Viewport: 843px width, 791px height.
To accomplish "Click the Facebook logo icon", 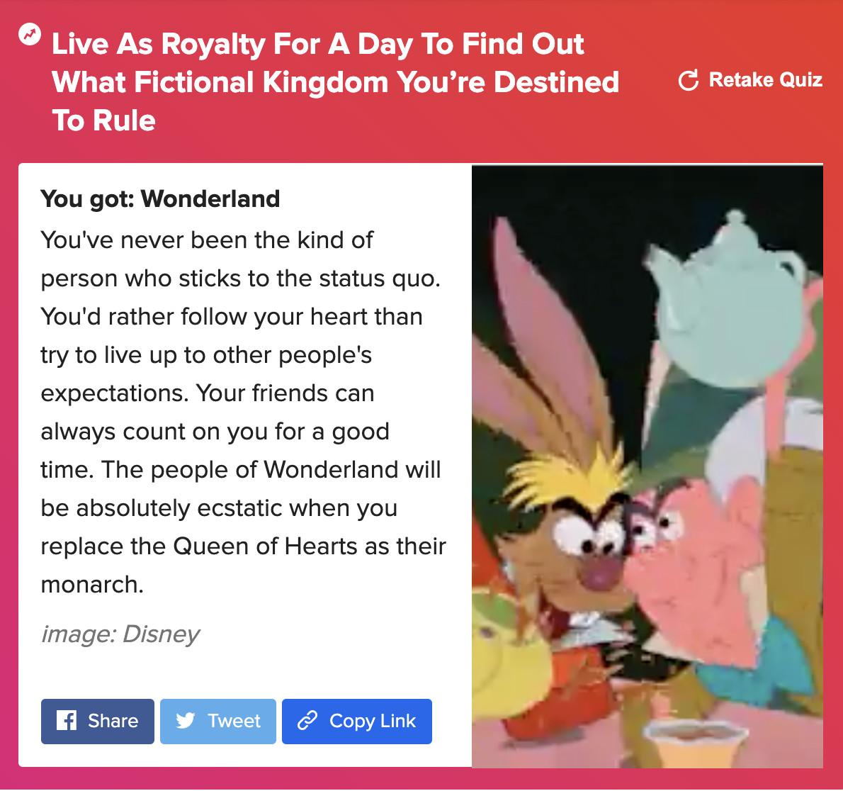I will (x=67, y=721).
